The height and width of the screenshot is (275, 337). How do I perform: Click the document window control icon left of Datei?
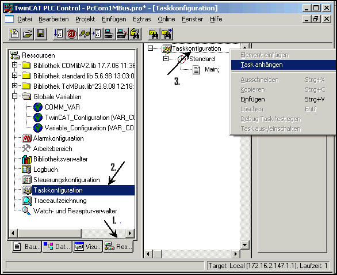(x=9, y=19)
